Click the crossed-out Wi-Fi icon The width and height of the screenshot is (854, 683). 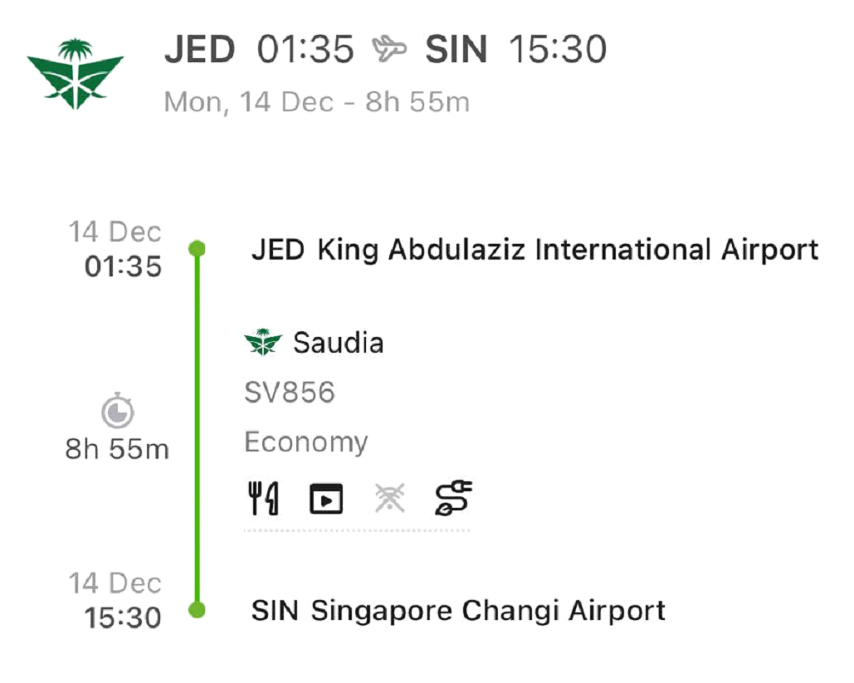(388, 498)
